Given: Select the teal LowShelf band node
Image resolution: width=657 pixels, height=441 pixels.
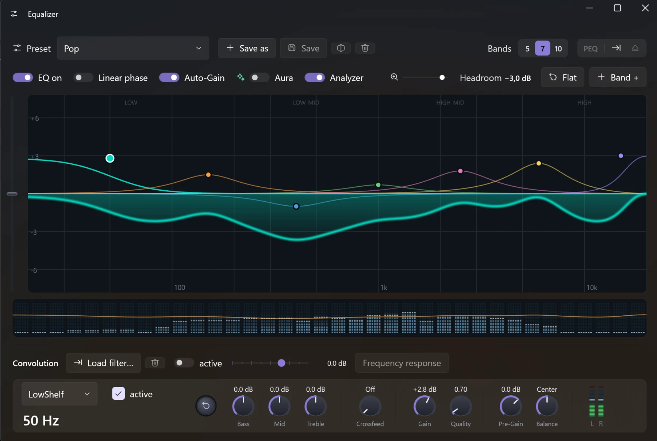Looking at the screenshot, I should coord(110,158).
